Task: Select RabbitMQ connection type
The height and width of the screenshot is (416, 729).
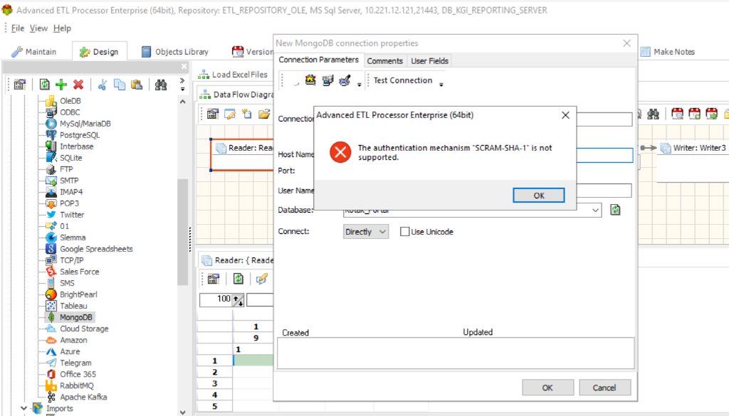Action: [76, 386]
